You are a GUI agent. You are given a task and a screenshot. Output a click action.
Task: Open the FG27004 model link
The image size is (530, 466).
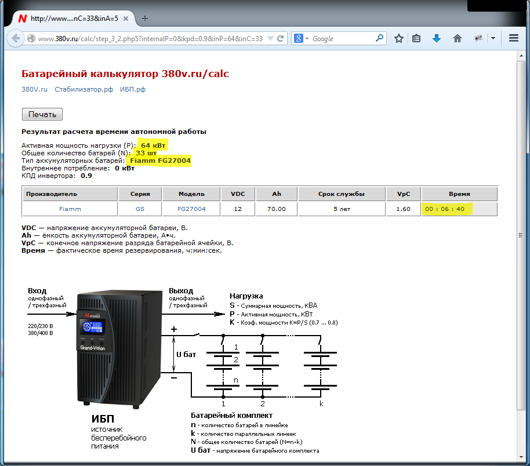tap(192, 209)
